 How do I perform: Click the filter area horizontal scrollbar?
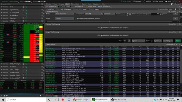(109, 22)
